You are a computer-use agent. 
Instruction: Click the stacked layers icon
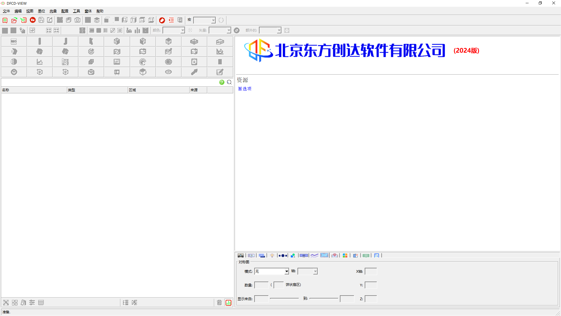97,20
